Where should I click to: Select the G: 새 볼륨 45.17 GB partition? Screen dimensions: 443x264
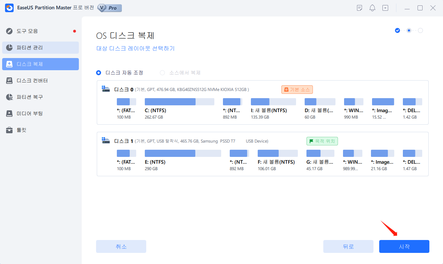click(320, 160)
